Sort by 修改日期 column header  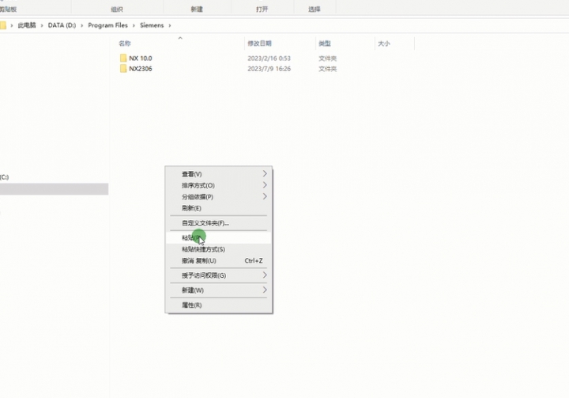pyautogui.click(x=259, y=44)
